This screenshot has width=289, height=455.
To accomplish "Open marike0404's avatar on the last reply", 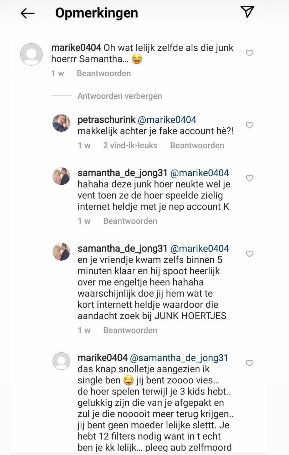I will [61, 361].
